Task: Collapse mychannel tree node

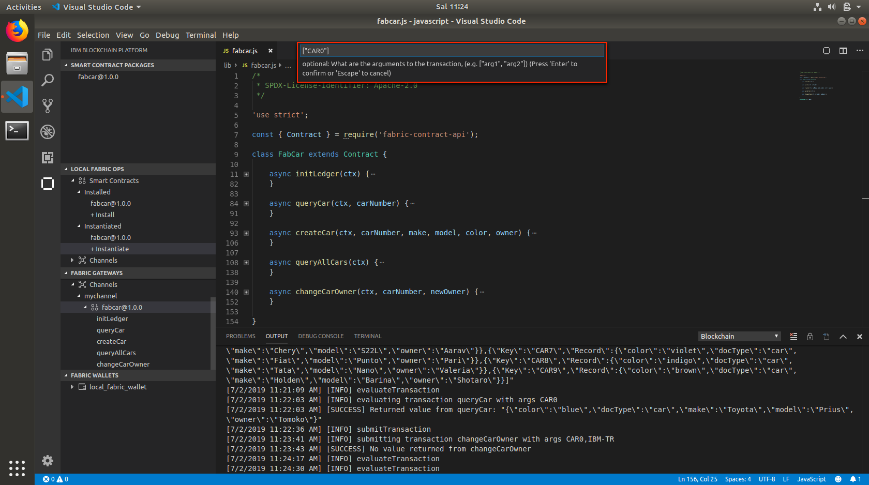Action: coord(79,296)
